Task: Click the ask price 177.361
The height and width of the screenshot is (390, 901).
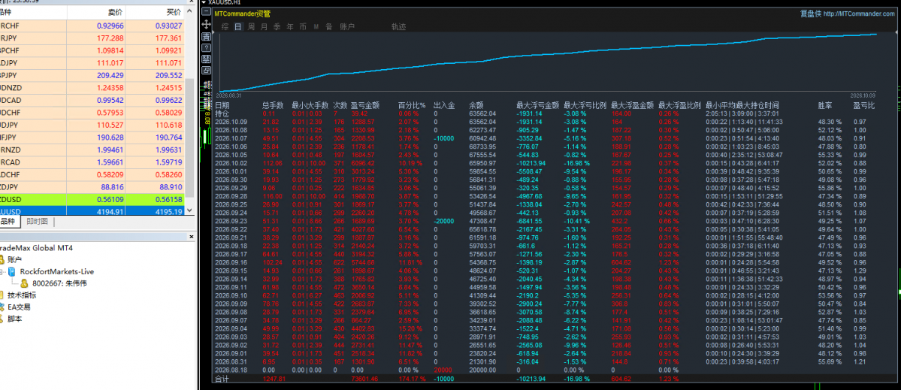Action: click(168, 38)
